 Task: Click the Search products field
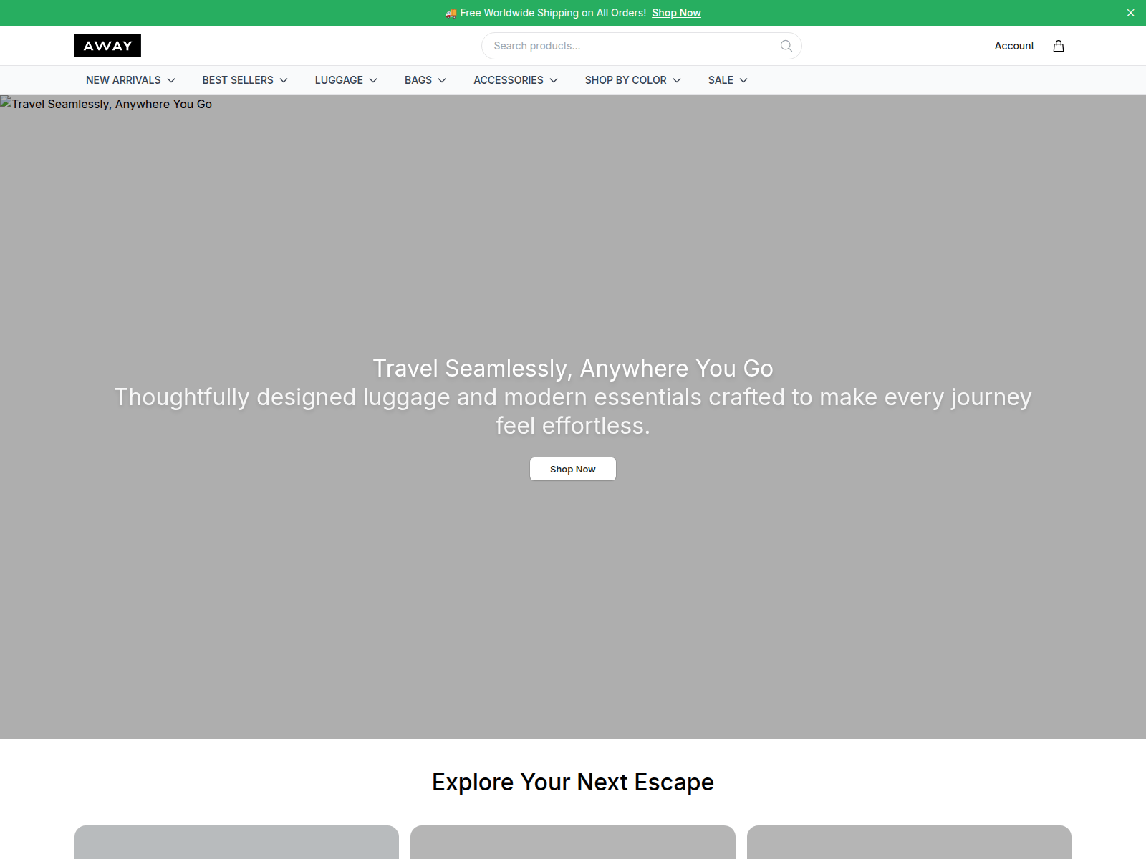(641, 46)
